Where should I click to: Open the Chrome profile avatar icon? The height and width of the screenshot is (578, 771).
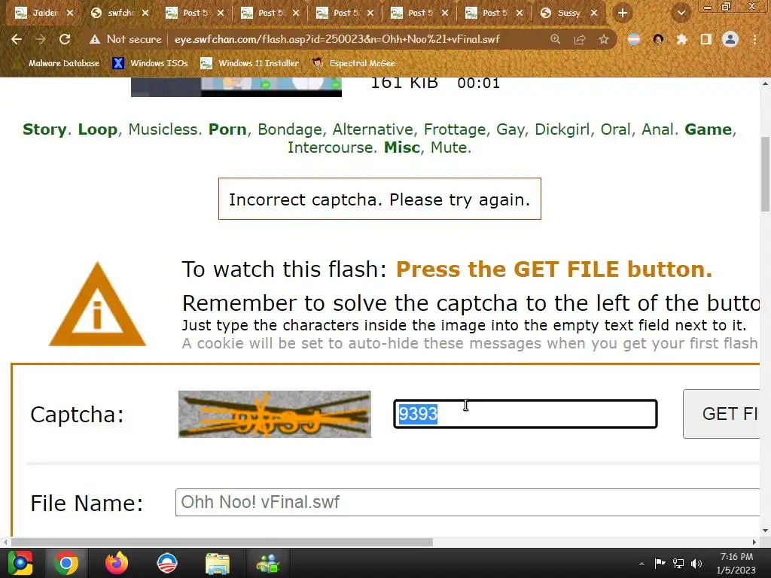(730, 39)
